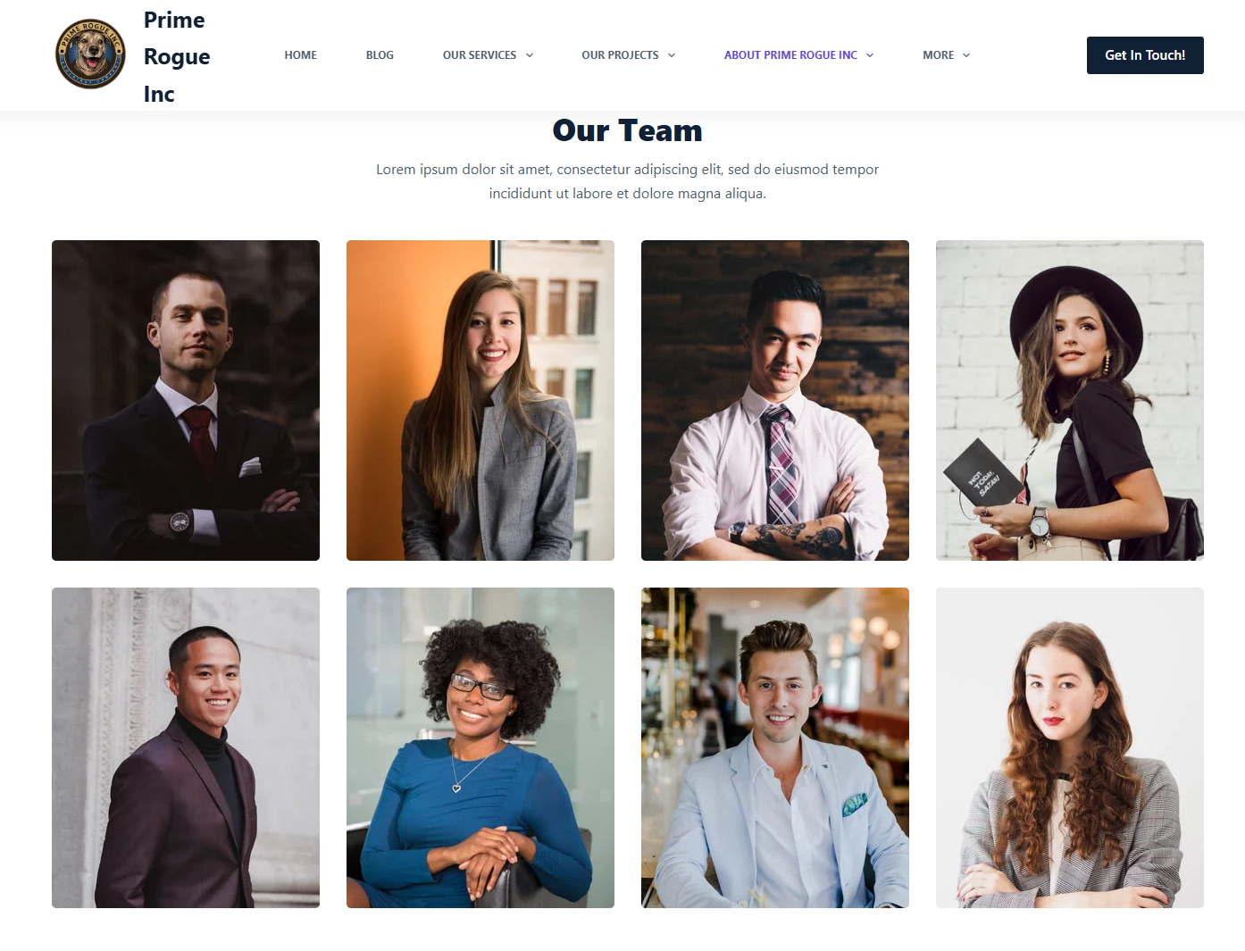Screen dimensions: 1245x951
Task: Select photo of woman in blue dress
Action: pyautogui.click(x=480, y=747)
